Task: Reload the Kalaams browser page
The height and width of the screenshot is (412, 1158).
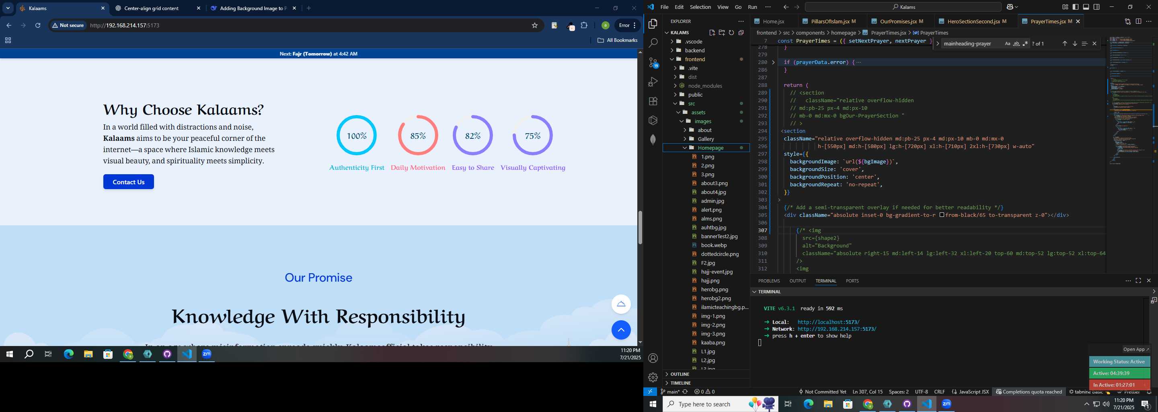Action: (38, 26)
